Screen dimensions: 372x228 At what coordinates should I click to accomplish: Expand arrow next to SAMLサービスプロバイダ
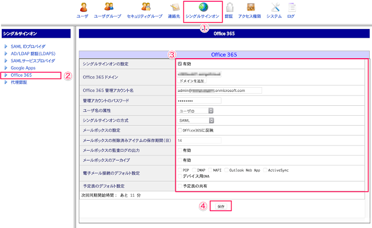(x=6, y=60)
